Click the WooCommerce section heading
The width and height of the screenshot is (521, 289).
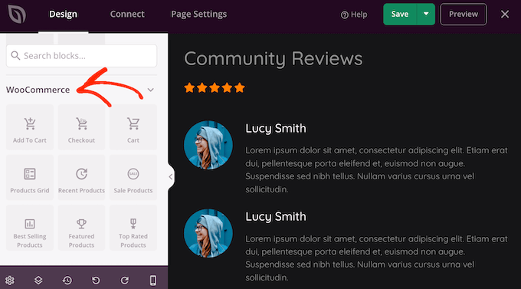click(38, 90)
